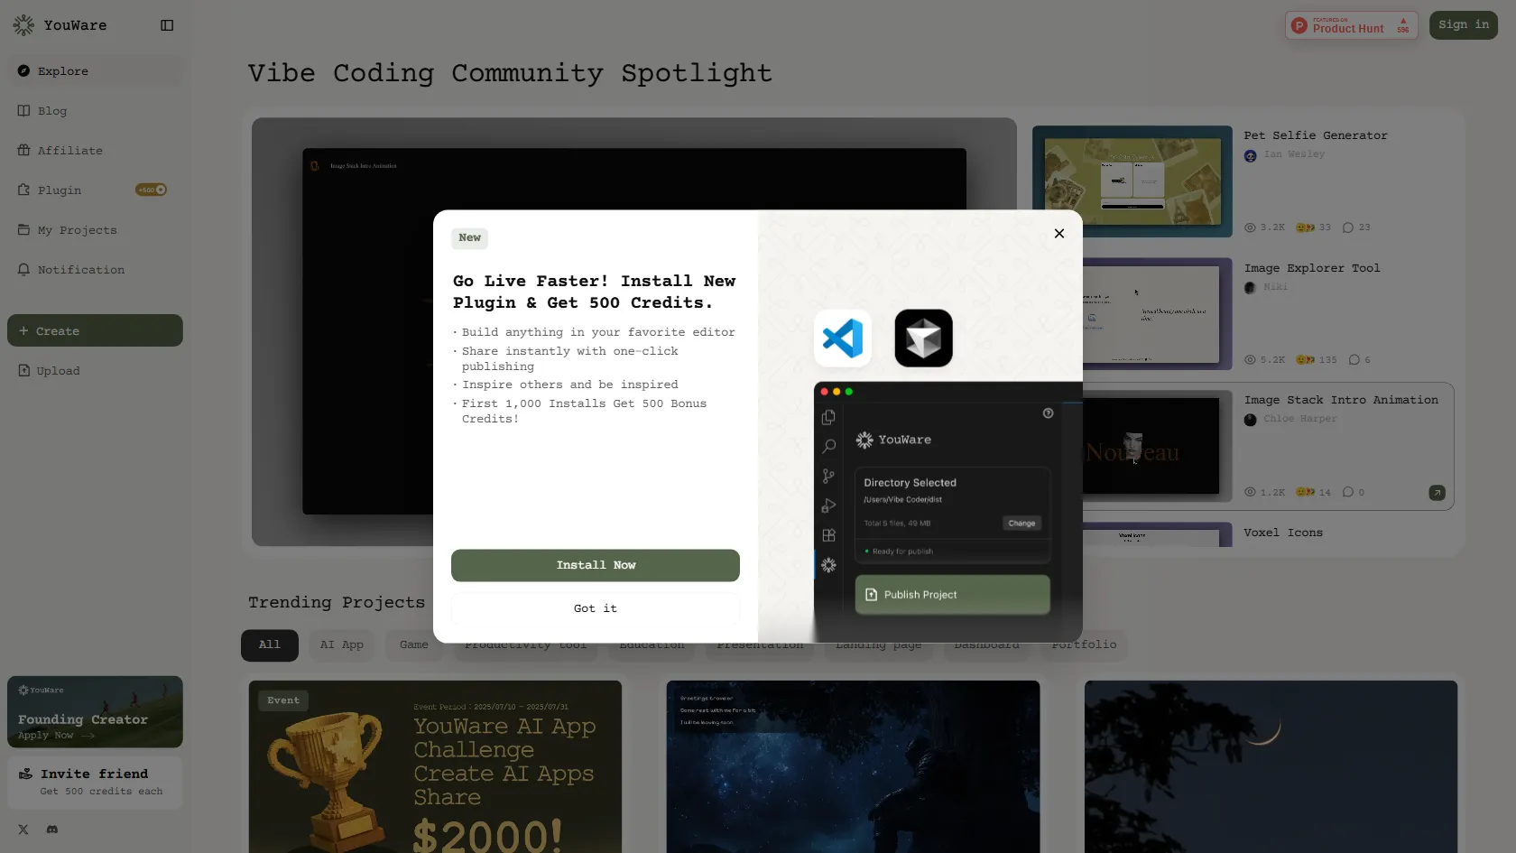Viewport: 1516px width, 853px height.
Task: Select the Portfolio filter tab
Action: pos(1084,645)
